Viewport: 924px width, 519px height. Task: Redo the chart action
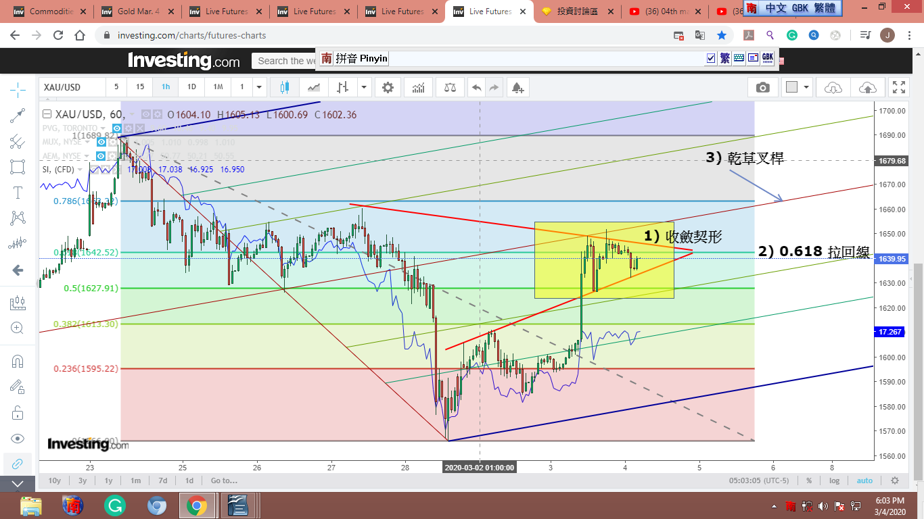(494, 87)
